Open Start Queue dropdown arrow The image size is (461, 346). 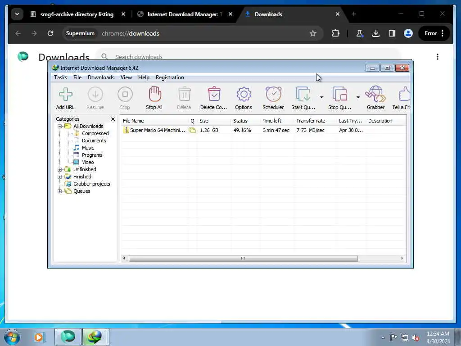(321, 97)
